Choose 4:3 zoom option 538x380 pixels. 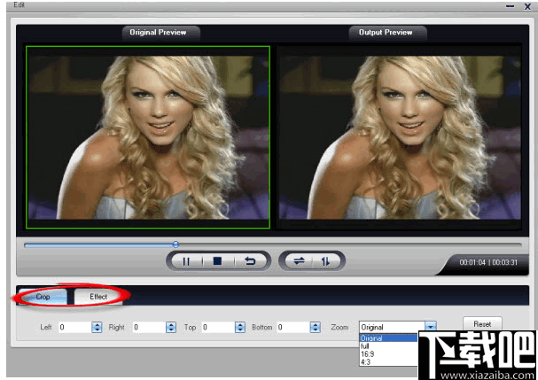pos(388,361)
